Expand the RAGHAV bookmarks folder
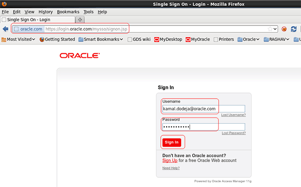 pos(276,39)
